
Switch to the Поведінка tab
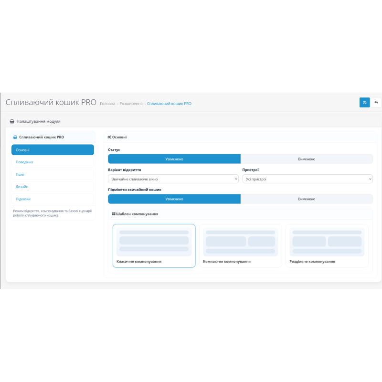pos(53,162)
